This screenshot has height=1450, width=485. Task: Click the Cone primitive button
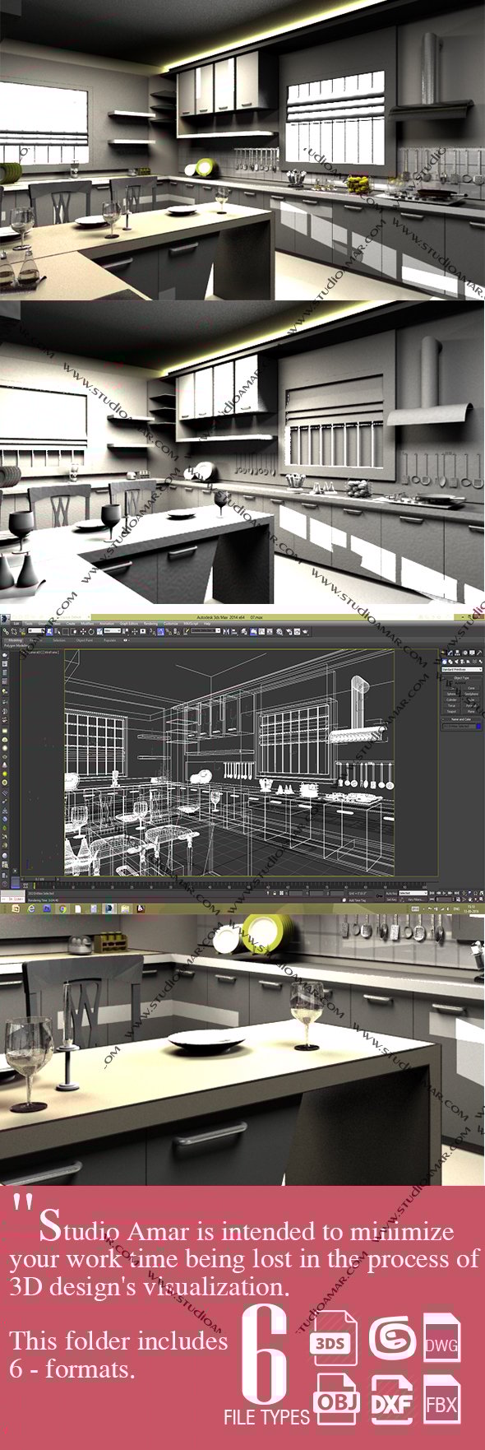point(471,688)
